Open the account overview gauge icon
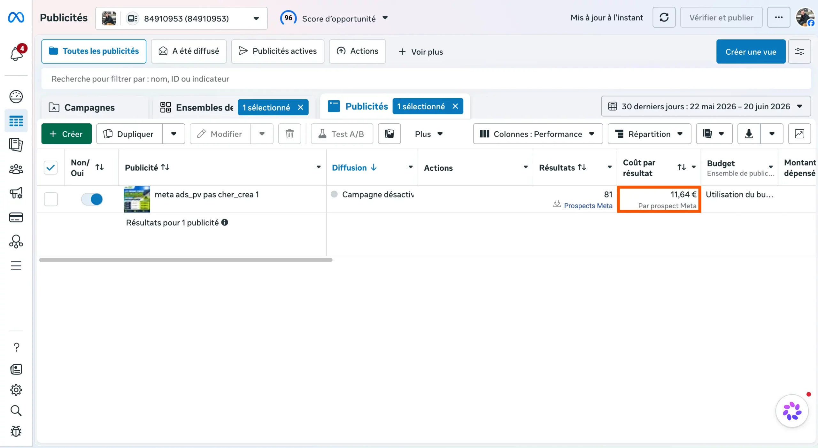Screen dimensions: 818x448 16,97
